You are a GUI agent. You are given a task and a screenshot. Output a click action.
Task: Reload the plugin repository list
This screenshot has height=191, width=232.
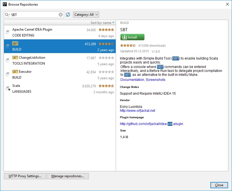click(x=68, y=15)
